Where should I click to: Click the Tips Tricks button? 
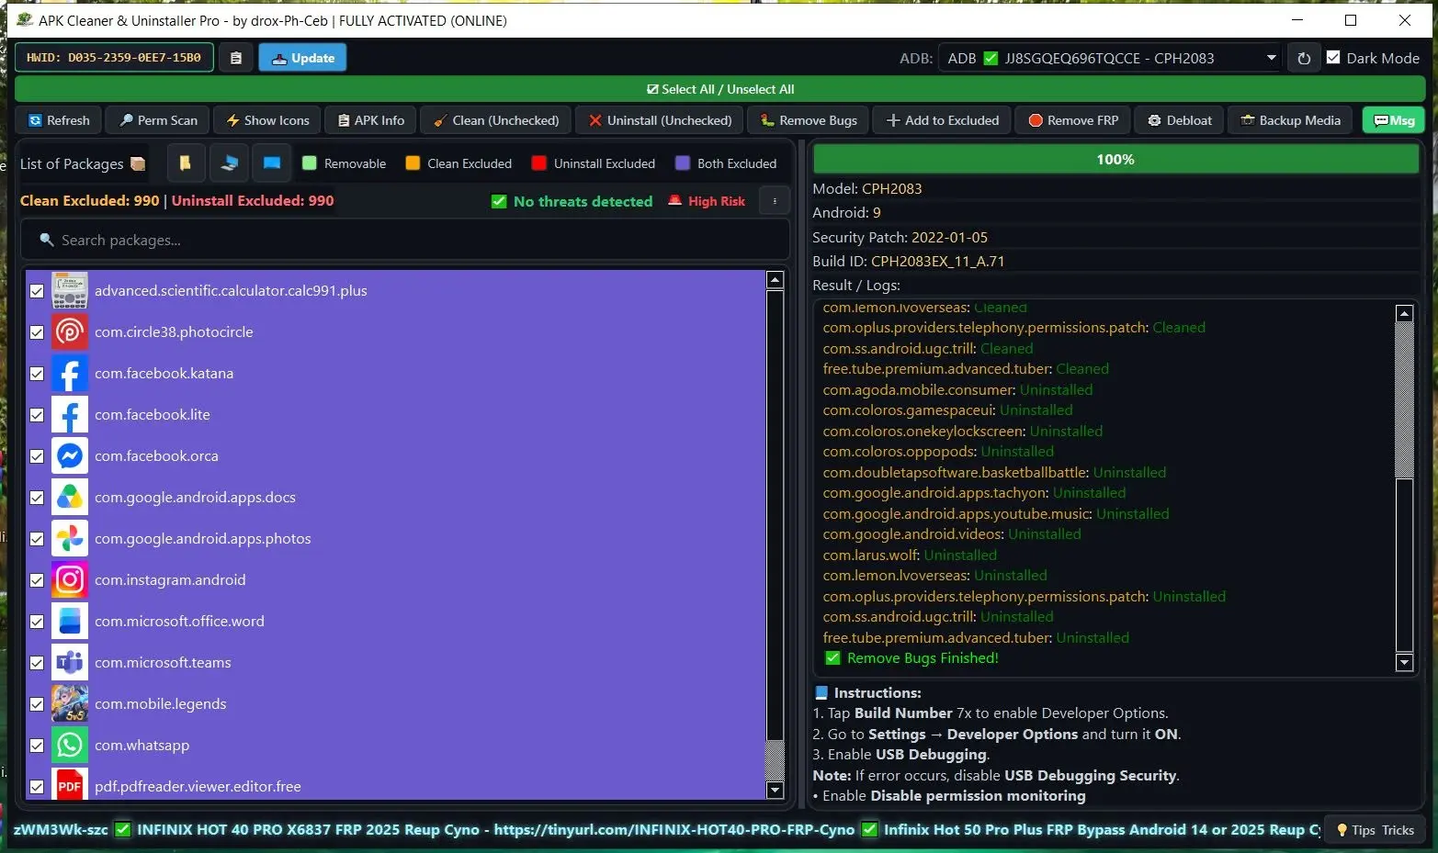1375,830
